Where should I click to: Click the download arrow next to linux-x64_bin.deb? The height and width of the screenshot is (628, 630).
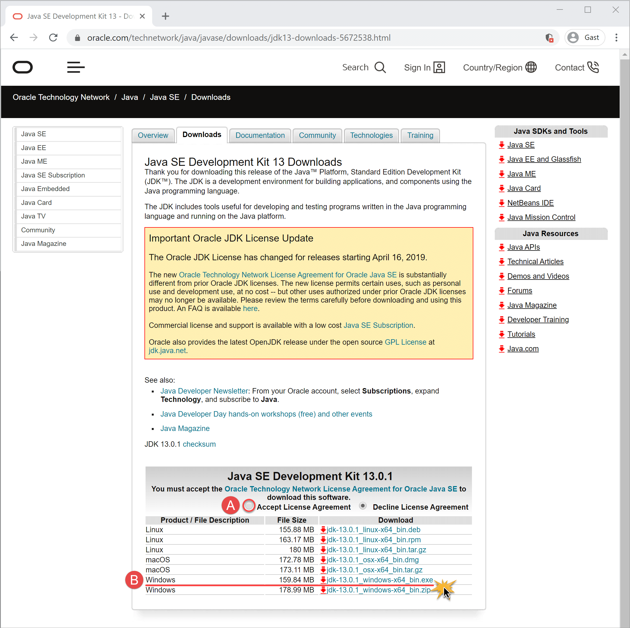pos(323,529)
